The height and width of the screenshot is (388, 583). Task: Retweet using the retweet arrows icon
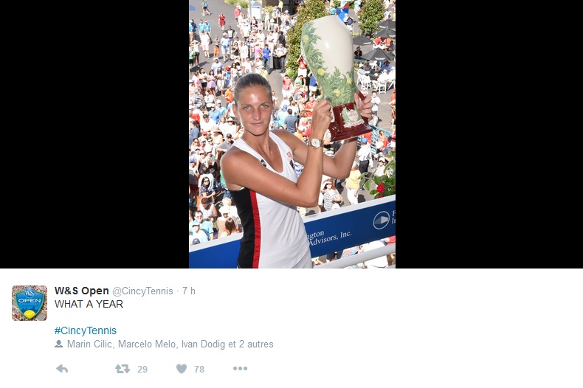(123, 369)
